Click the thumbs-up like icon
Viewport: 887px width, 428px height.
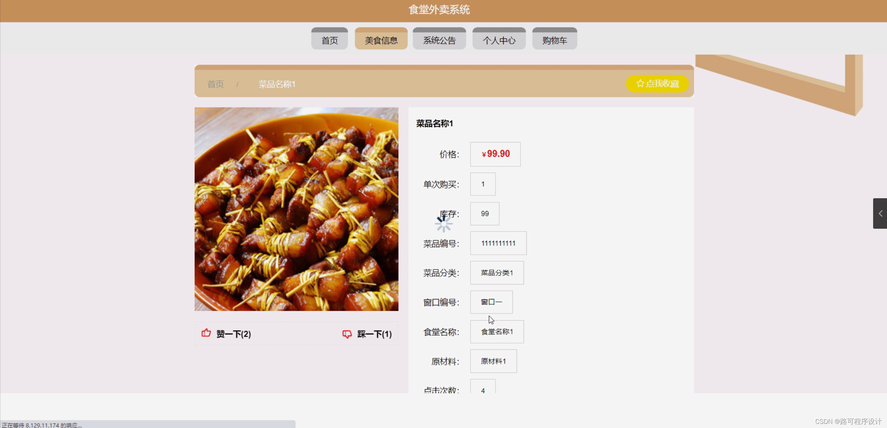click(206, 333)
